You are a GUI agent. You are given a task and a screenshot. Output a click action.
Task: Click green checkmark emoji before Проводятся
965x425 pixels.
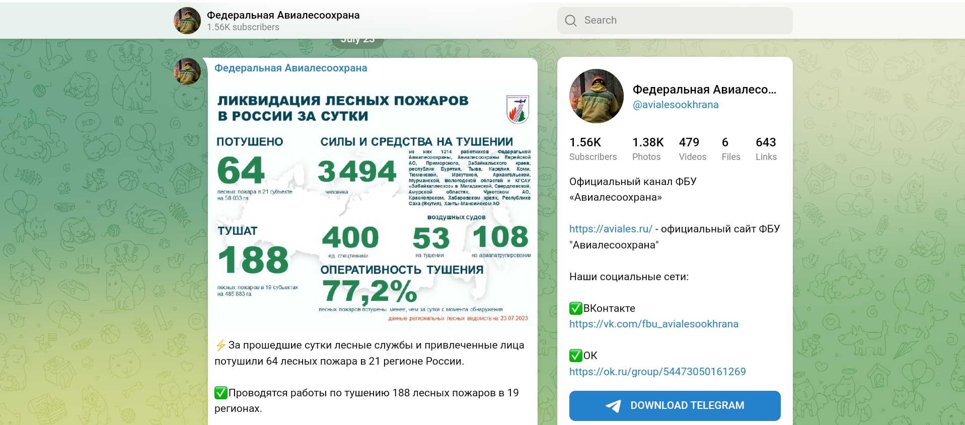pos(221,393)
